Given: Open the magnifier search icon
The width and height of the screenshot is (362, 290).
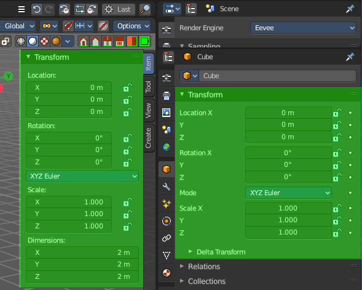Looking at the screenshot, I should (x=145, y=9).
